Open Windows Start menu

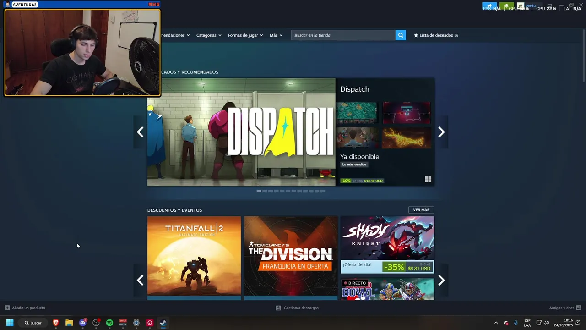click(10, 323)
